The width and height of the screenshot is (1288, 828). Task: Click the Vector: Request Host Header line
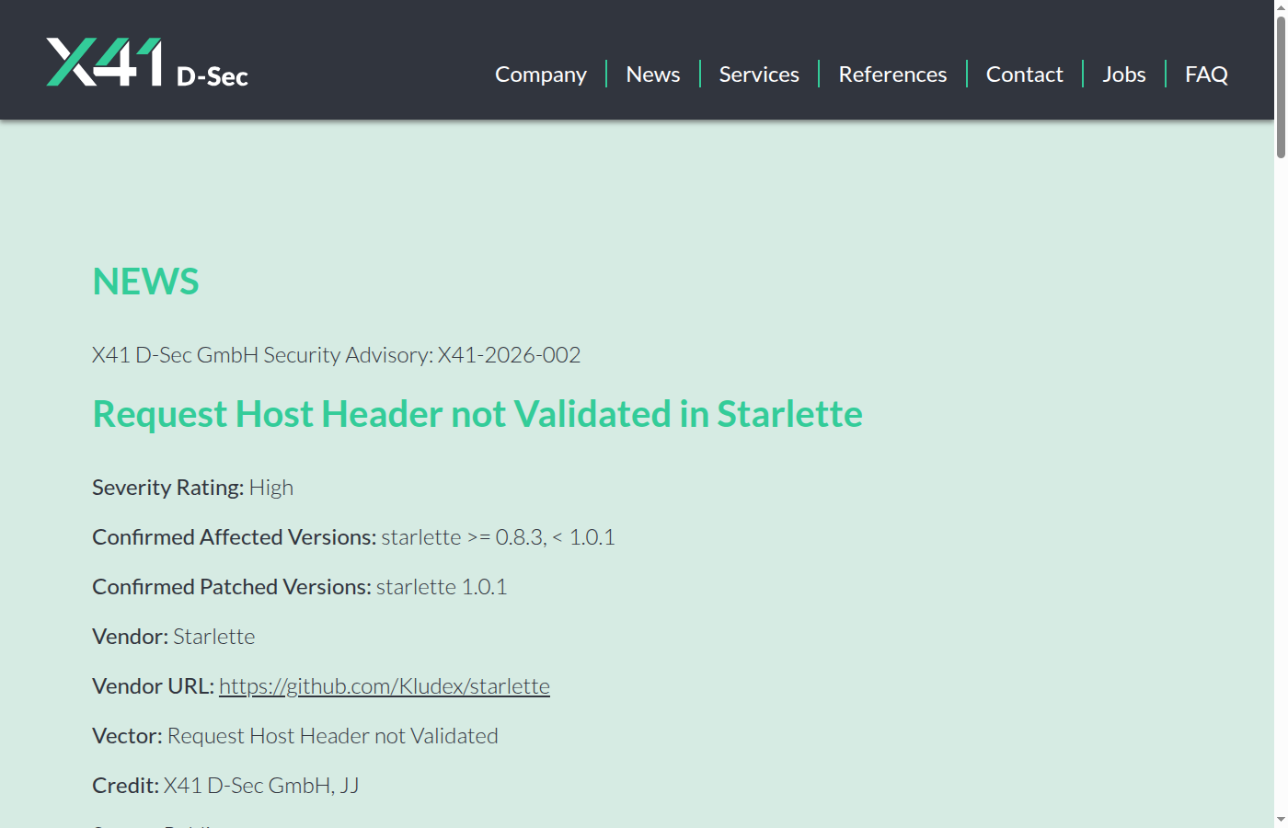[x=295, y=736]
